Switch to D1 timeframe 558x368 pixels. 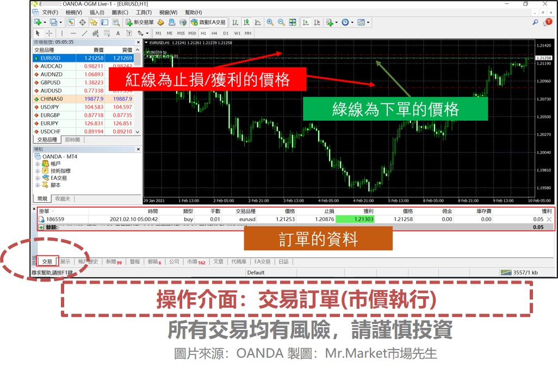[x=226, y=33]
